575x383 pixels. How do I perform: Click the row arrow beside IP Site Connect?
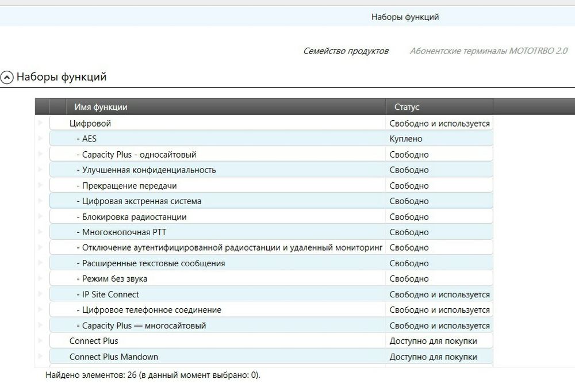[41, 294]
